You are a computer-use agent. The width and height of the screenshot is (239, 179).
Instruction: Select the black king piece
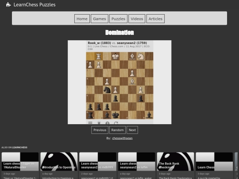(116, 115)
